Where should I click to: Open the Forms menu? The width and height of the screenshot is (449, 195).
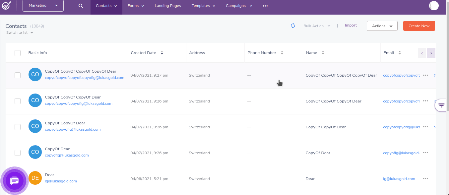click(x=136, y=6)
